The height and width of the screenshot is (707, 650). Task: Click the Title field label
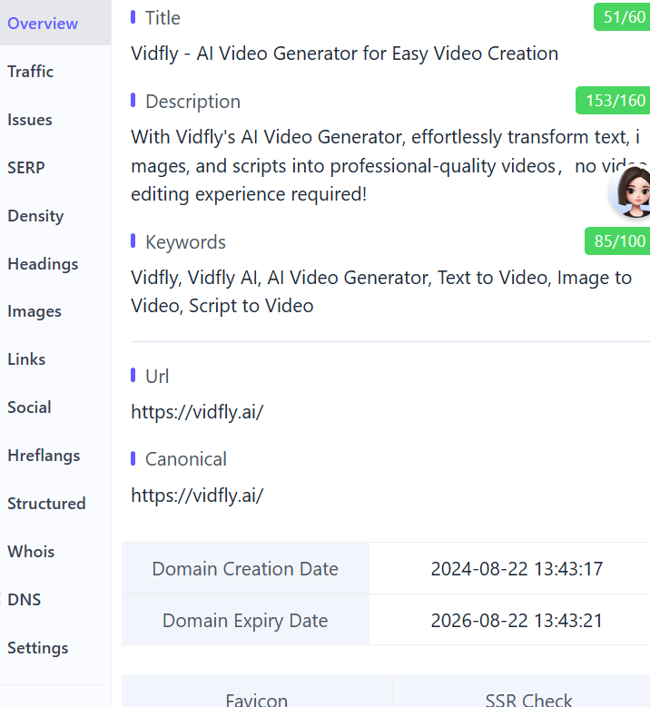[162, 18]
